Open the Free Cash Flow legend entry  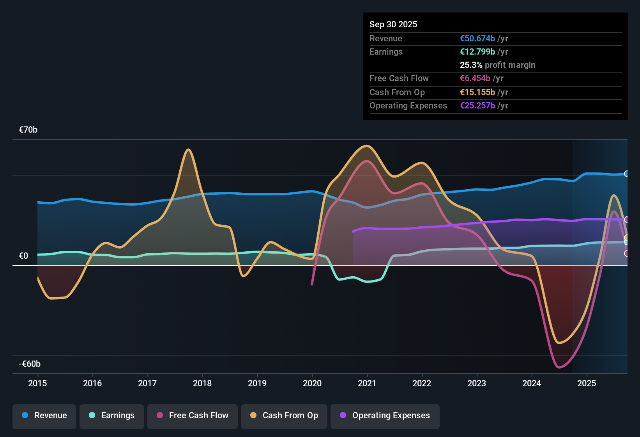pyautogui.click(x=192, y=416)
